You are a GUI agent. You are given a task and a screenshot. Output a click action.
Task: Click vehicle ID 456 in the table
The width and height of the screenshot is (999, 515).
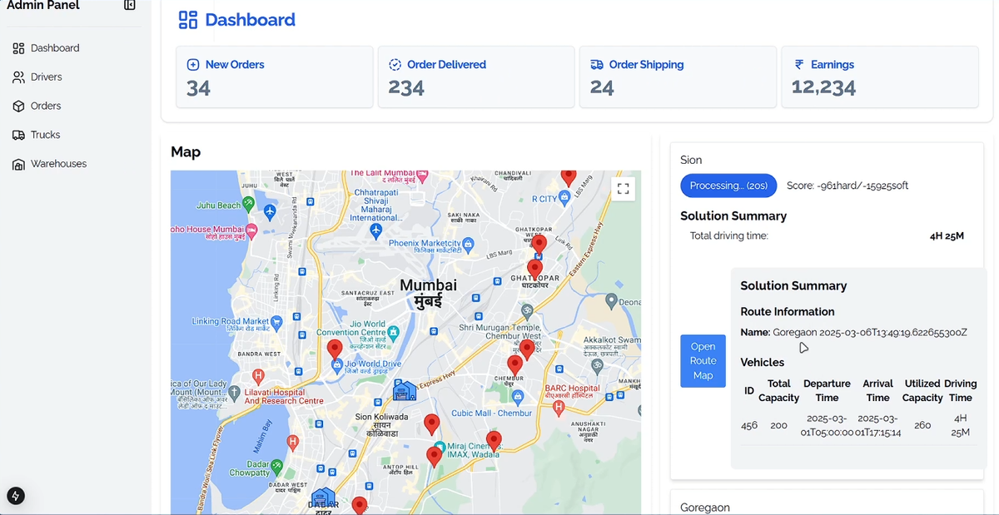(749, 425)
